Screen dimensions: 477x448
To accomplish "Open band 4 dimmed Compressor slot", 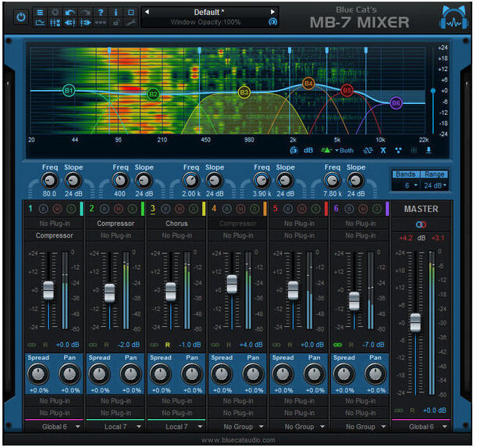I will [238, 224].
